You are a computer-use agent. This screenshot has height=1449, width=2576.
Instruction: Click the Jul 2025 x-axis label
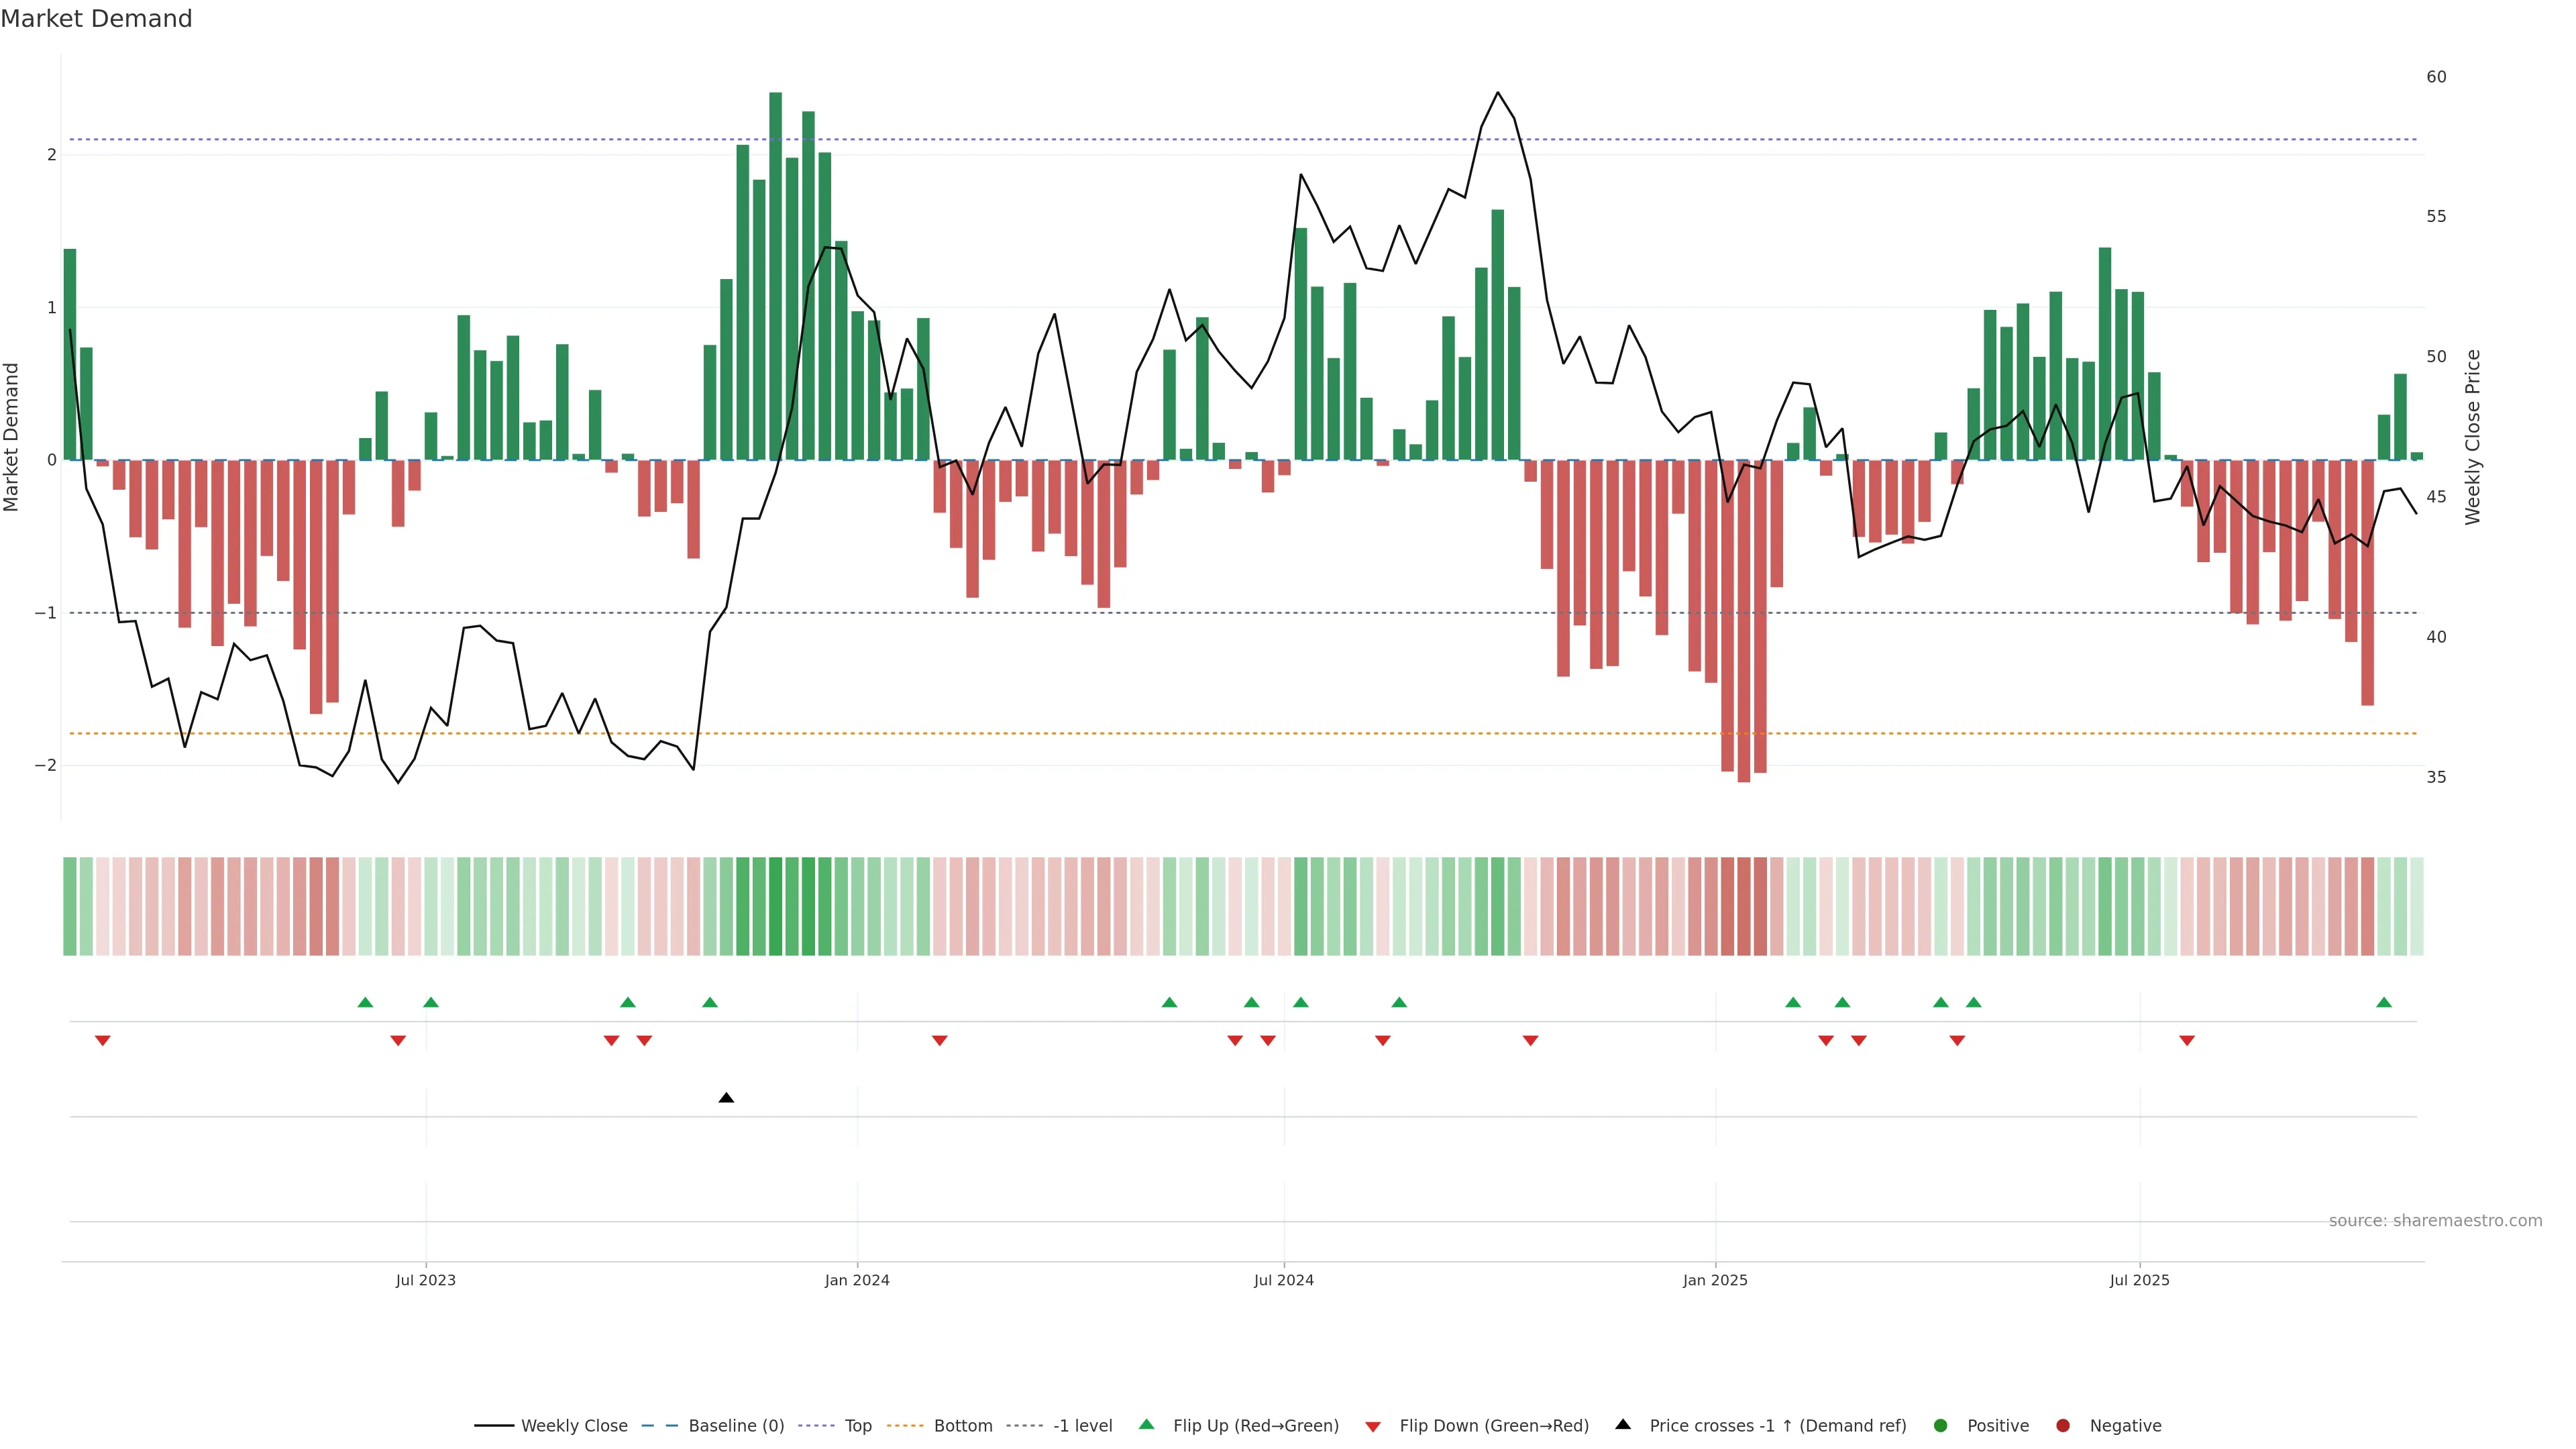[2139, 1280]
